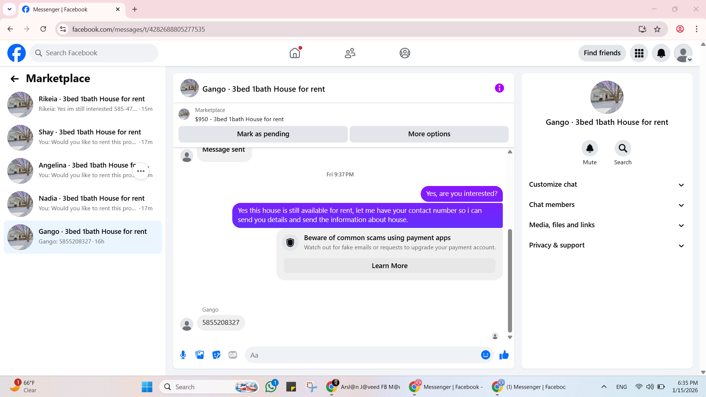
Task: Go back from Marketplace arrow
Action: (14, 78)
